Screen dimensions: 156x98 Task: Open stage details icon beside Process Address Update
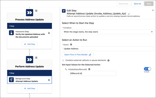[x=36, y=11]
